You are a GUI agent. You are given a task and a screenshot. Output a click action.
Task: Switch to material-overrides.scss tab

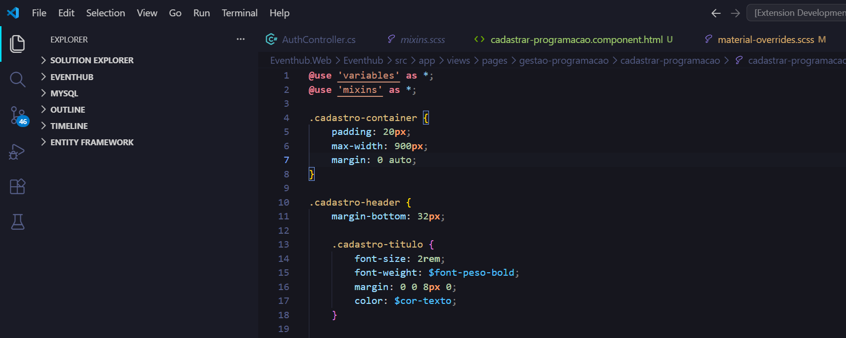point(766,40)
